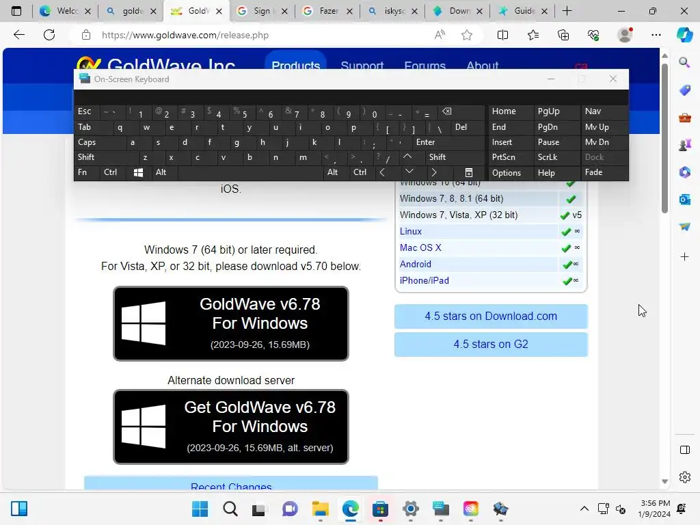Open Collections icon in Edge toolbar
The image size is (700, 525).
click(x=563, y=35)
